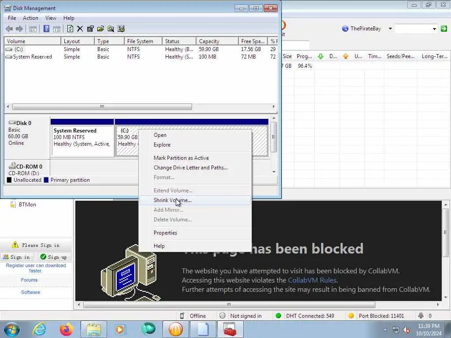This screenshot has width=451, height=338.
Task: Click the Offline phone status icon
Action: pos(182,316)
